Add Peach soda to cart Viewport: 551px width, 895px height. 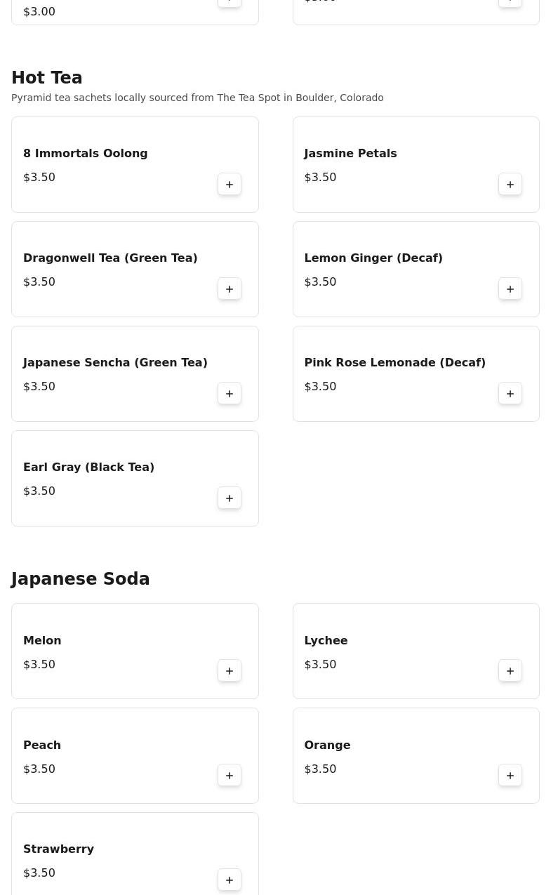[230, 776]
